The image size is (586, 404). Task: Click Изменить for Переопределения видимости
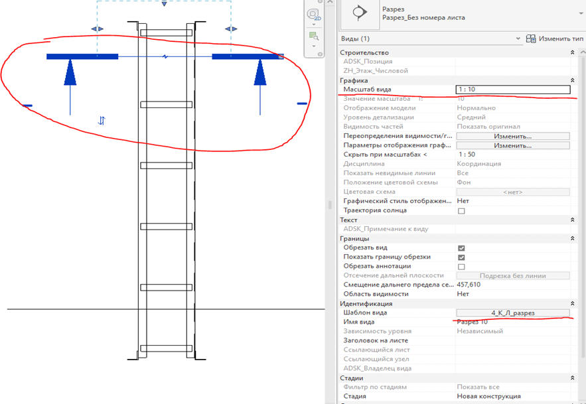point(513,136)
